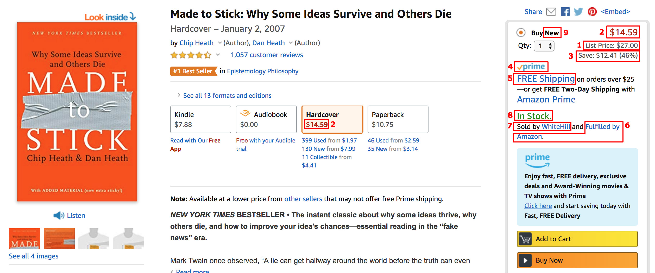Screen dimensions: 655x273
Task: Share the page on Twitter
Action: pyautogui.click(x=578, y=11)
